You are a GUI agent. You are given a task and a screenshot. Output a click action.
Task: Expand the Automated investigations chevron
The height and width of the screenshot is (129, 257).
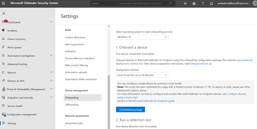51,55
